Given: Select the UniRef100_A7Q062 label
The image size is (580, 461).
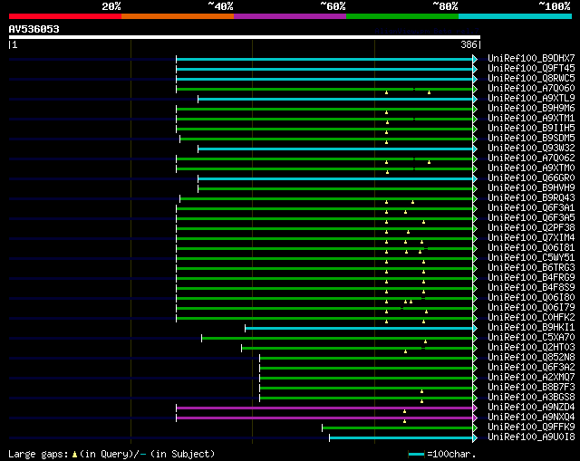Looking at the screenshot, I should point(531,158).
